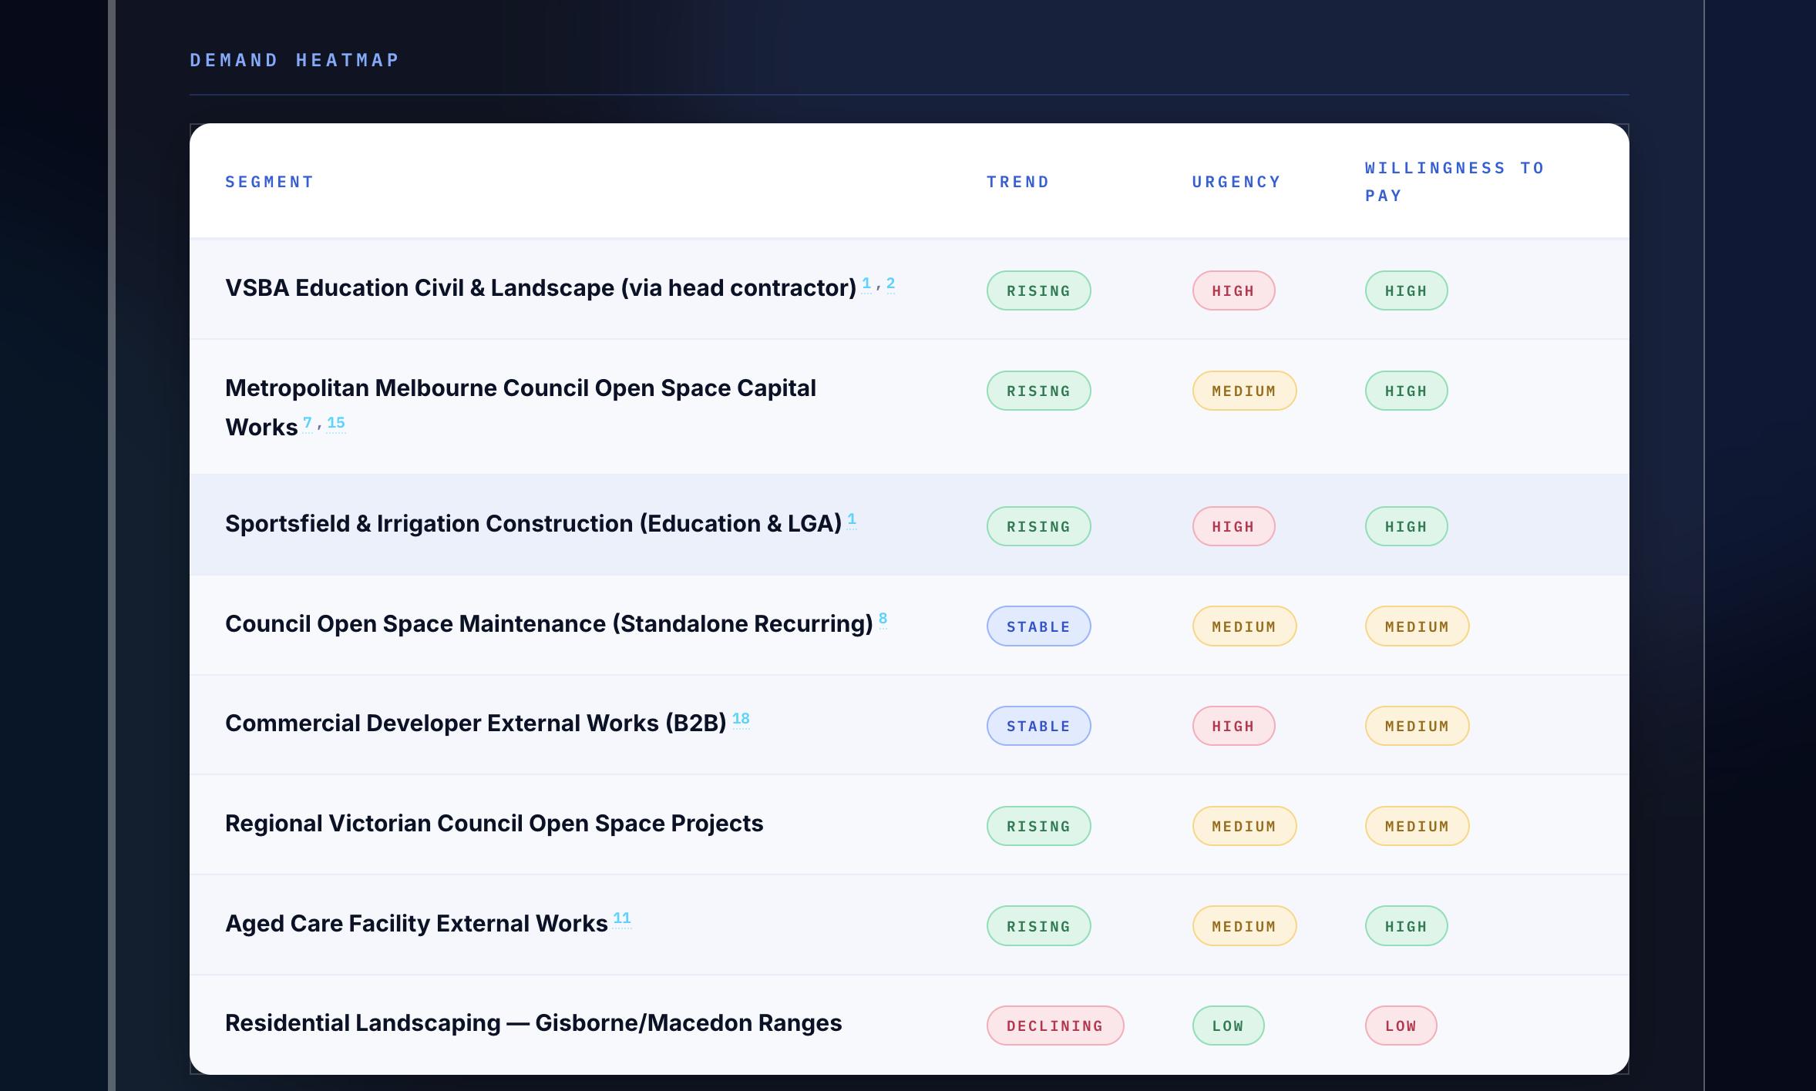
Task: Select Sportsfield & Irrigation Construction segment name
Action: (x=533, y=524)
